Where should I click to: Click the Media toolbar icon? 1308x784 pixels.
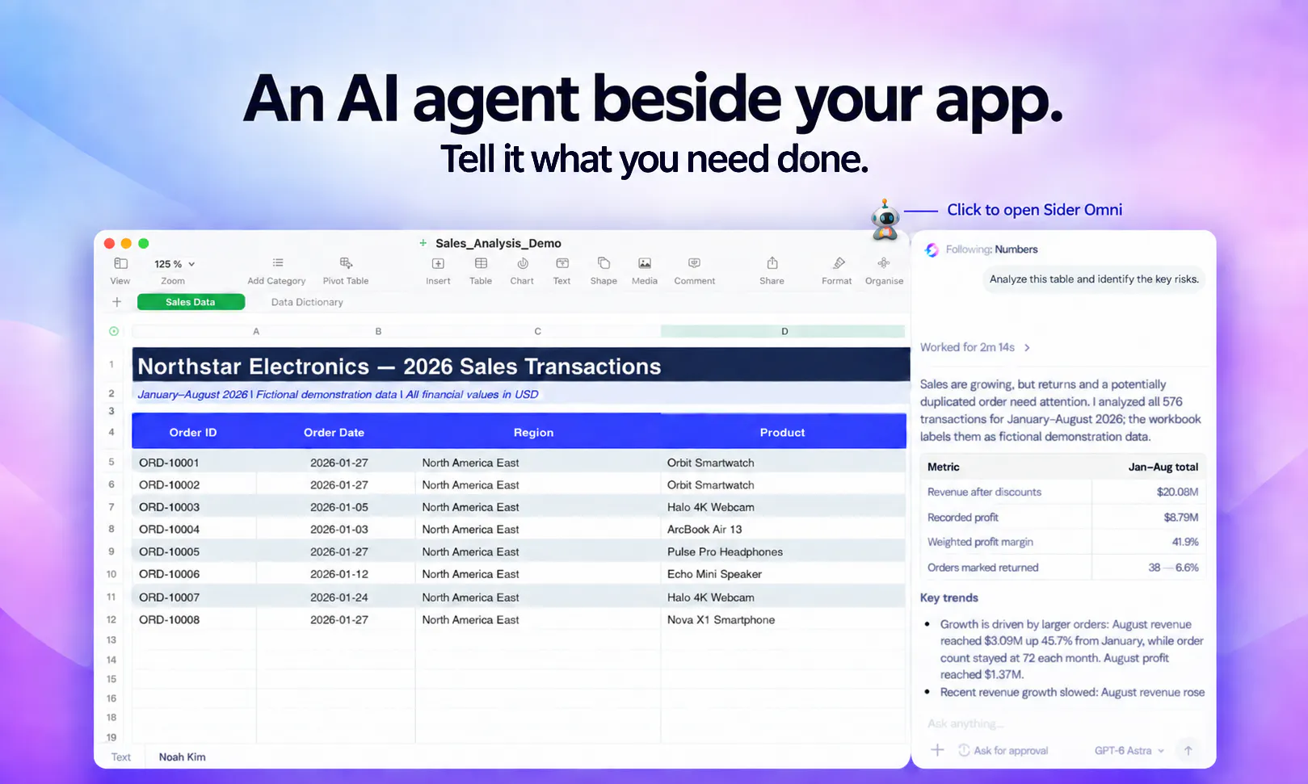pos(645,263)
